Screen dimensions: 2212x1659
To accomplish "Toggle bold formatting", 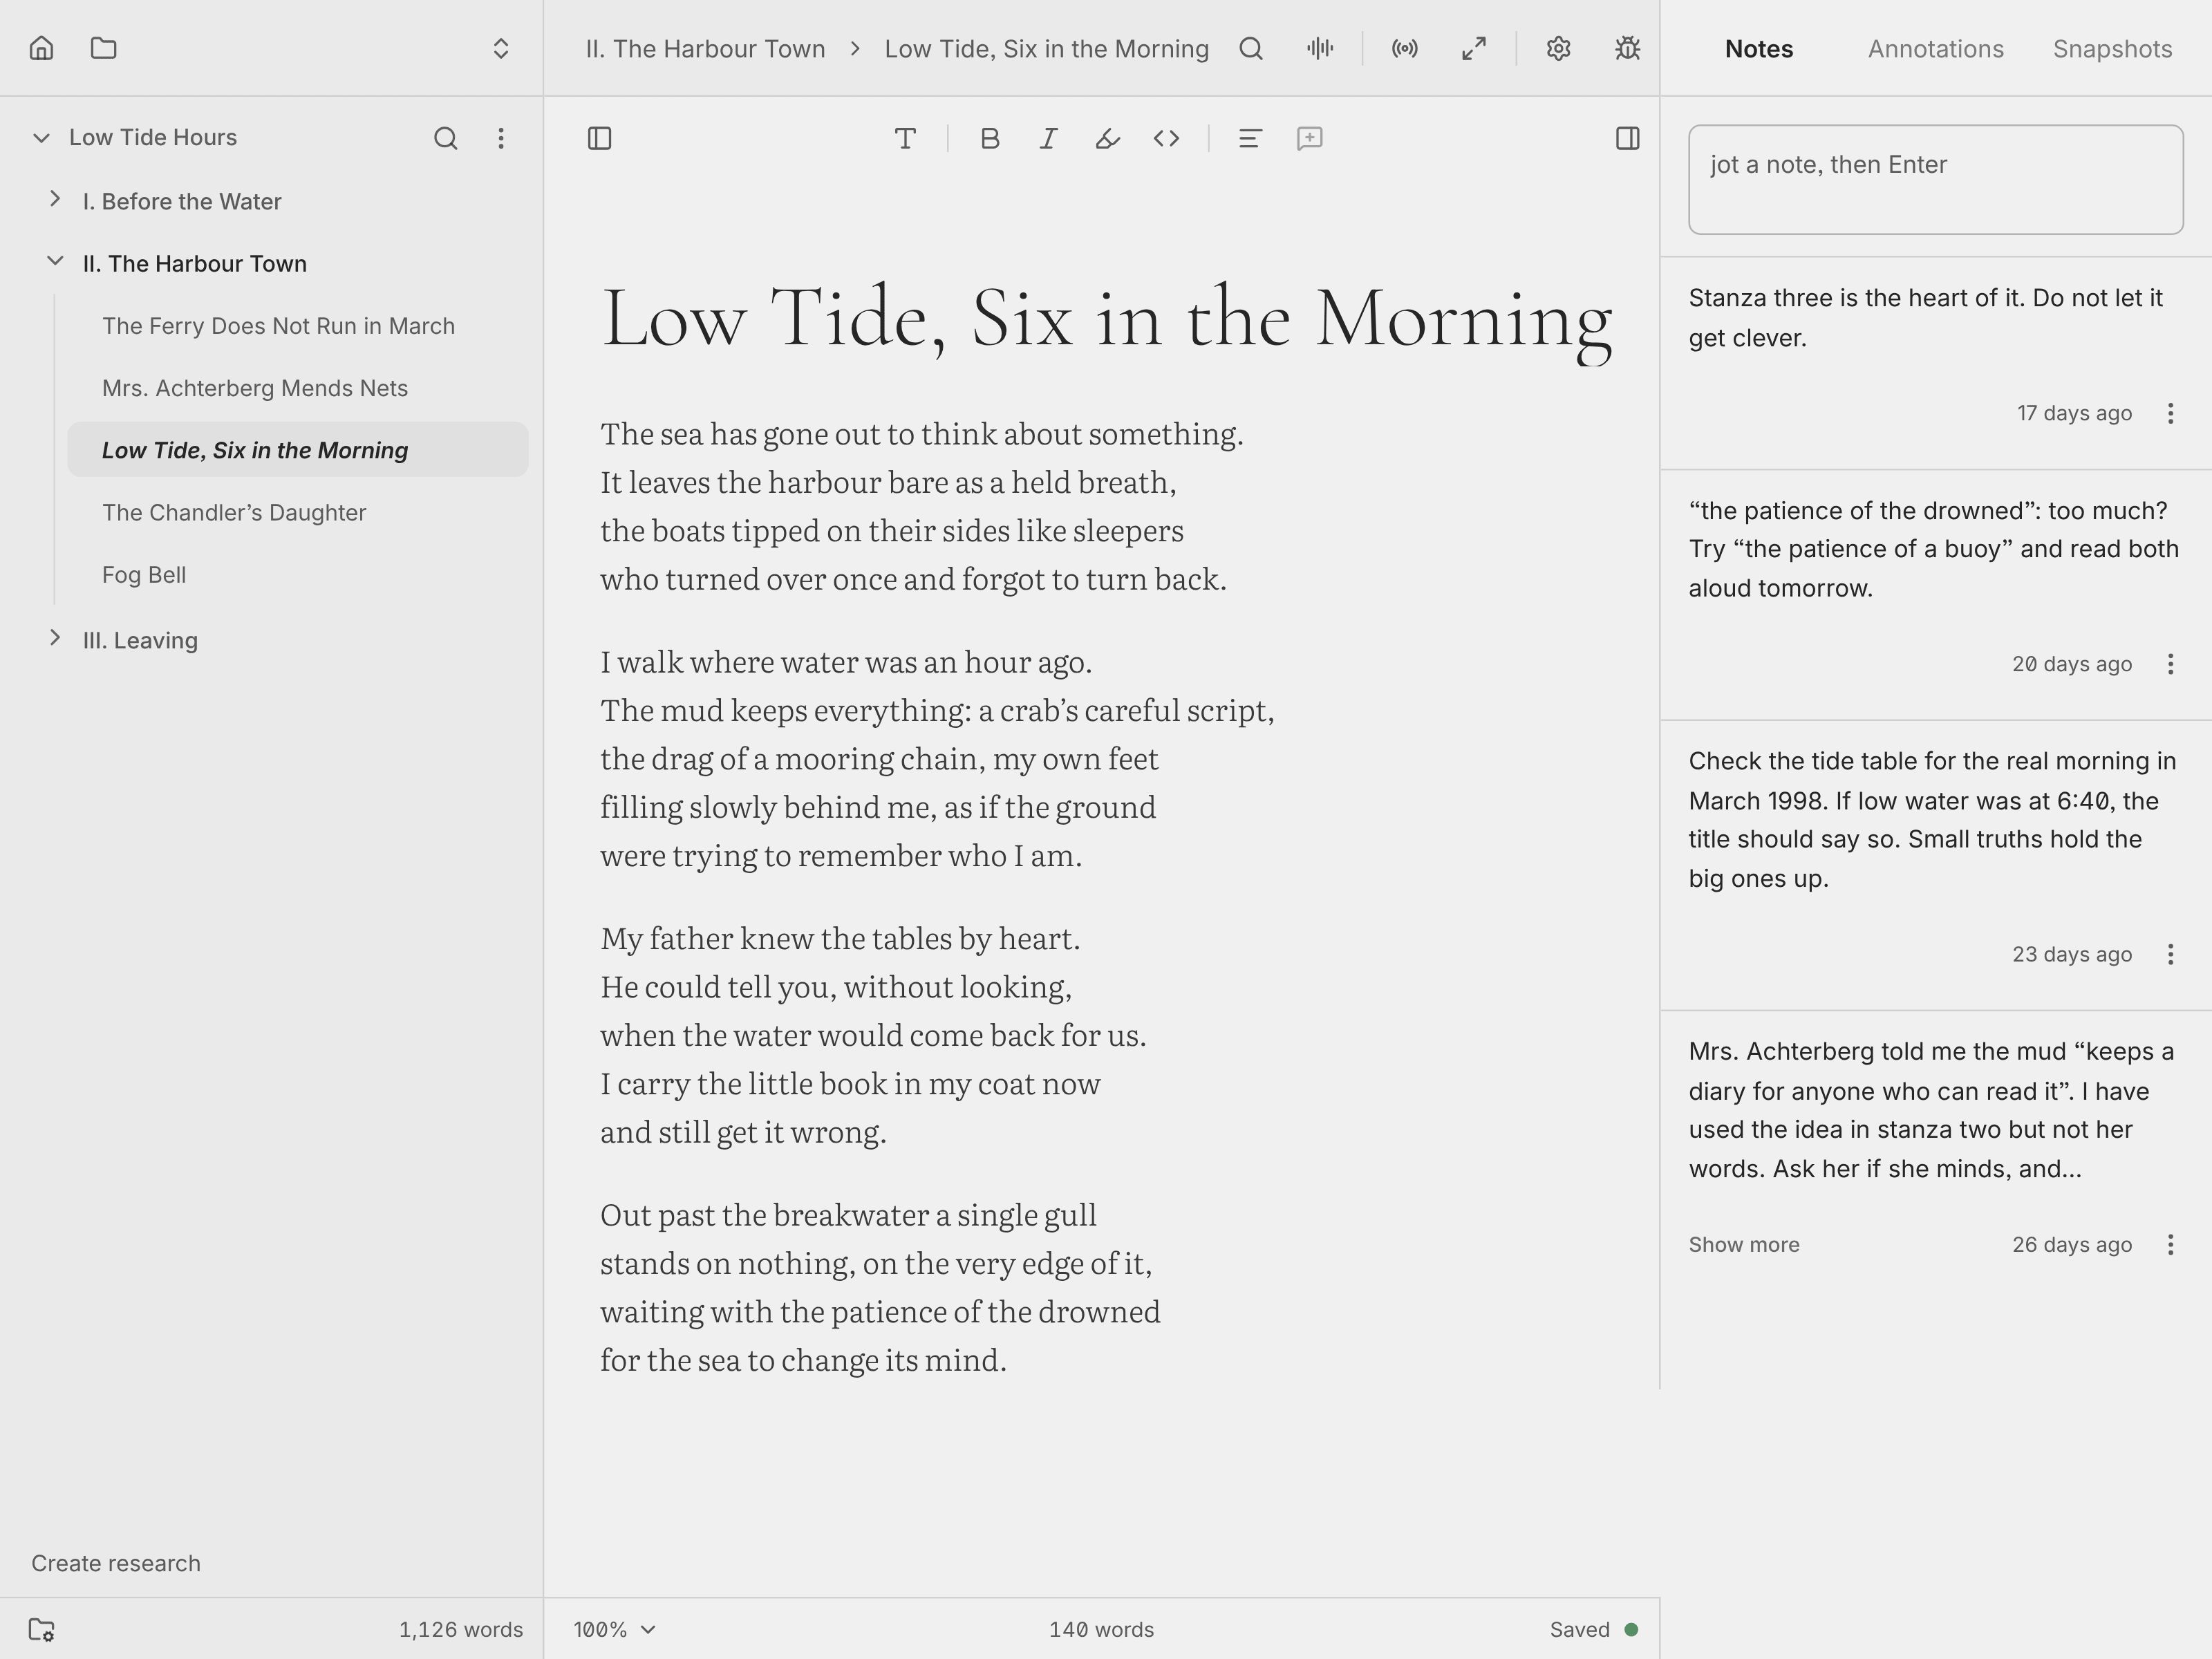I will click(990, 138).
